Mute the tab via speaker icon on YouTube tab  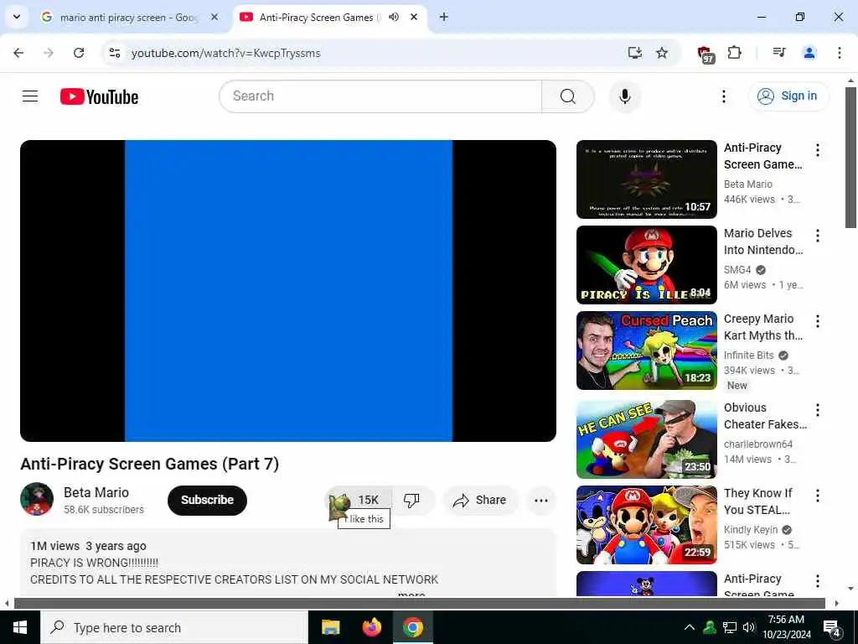pyautogui.click(x=394, y=17)
